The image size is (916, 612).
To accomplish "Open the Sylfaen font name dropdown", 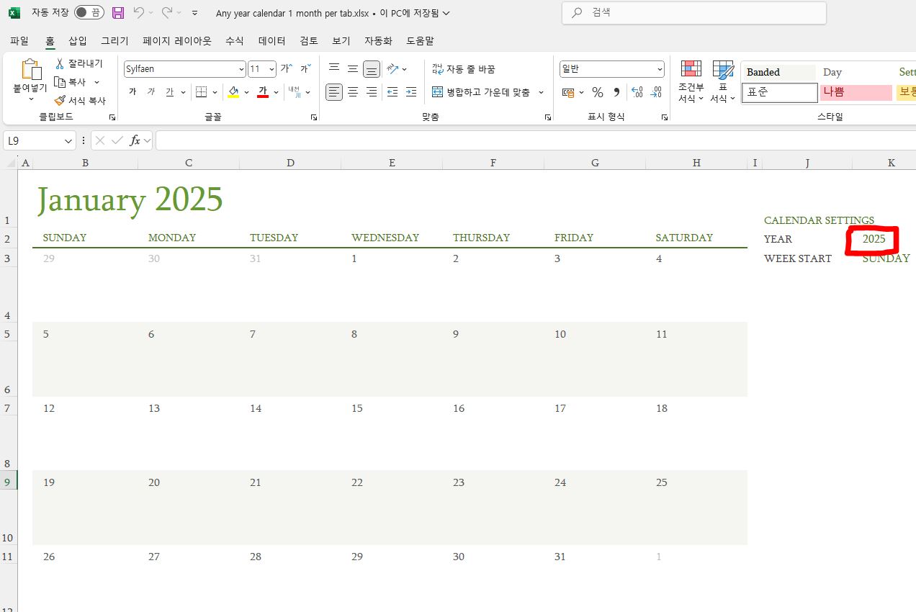I will coord(241,69).
